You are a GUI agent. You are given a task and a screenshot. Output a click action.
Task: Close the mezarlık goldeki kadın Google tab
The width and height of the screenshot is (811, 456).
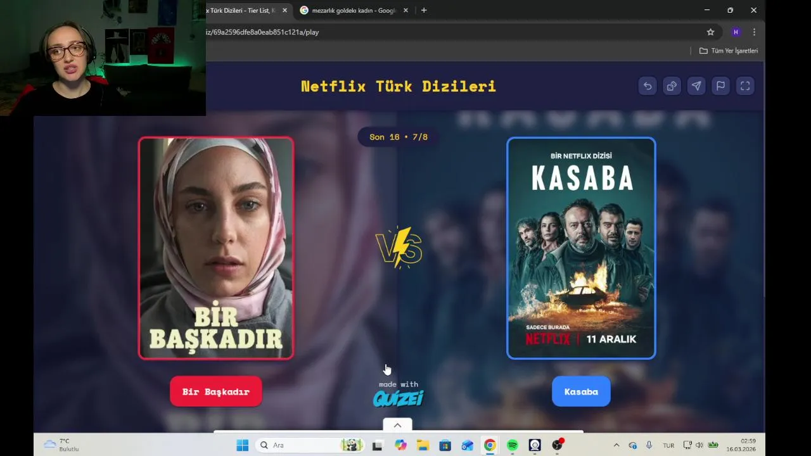[x=405, y=10]
